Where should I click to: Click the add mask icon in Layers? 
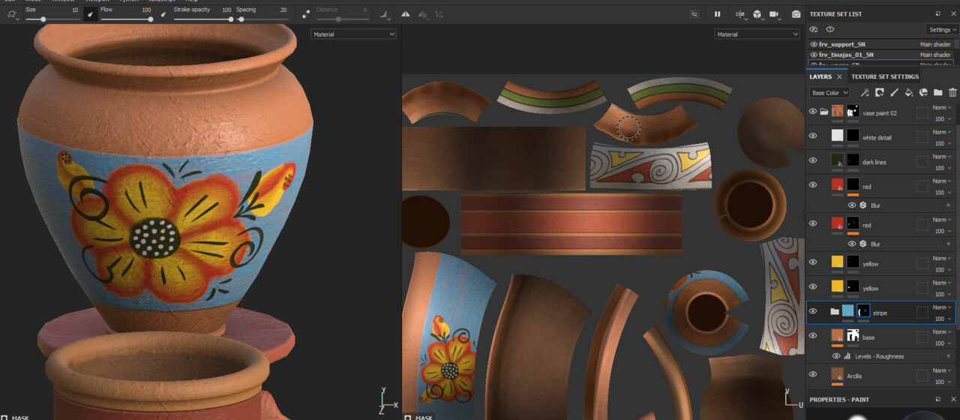[880, 93]
